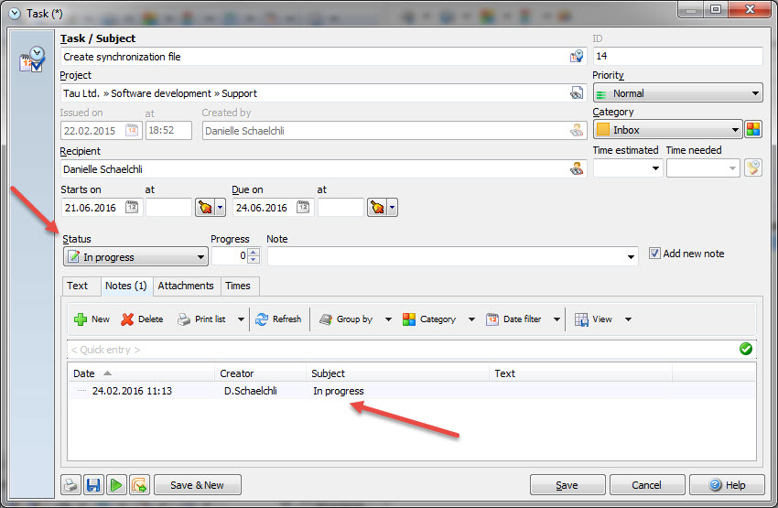778x508 pixels.
Task: Click the recipient picker person icon
Action: 576,168
